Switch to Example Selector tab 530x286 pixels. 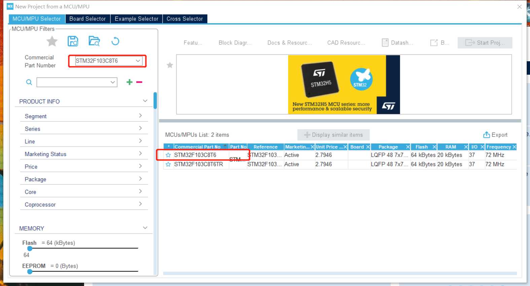tap(136, 19)
